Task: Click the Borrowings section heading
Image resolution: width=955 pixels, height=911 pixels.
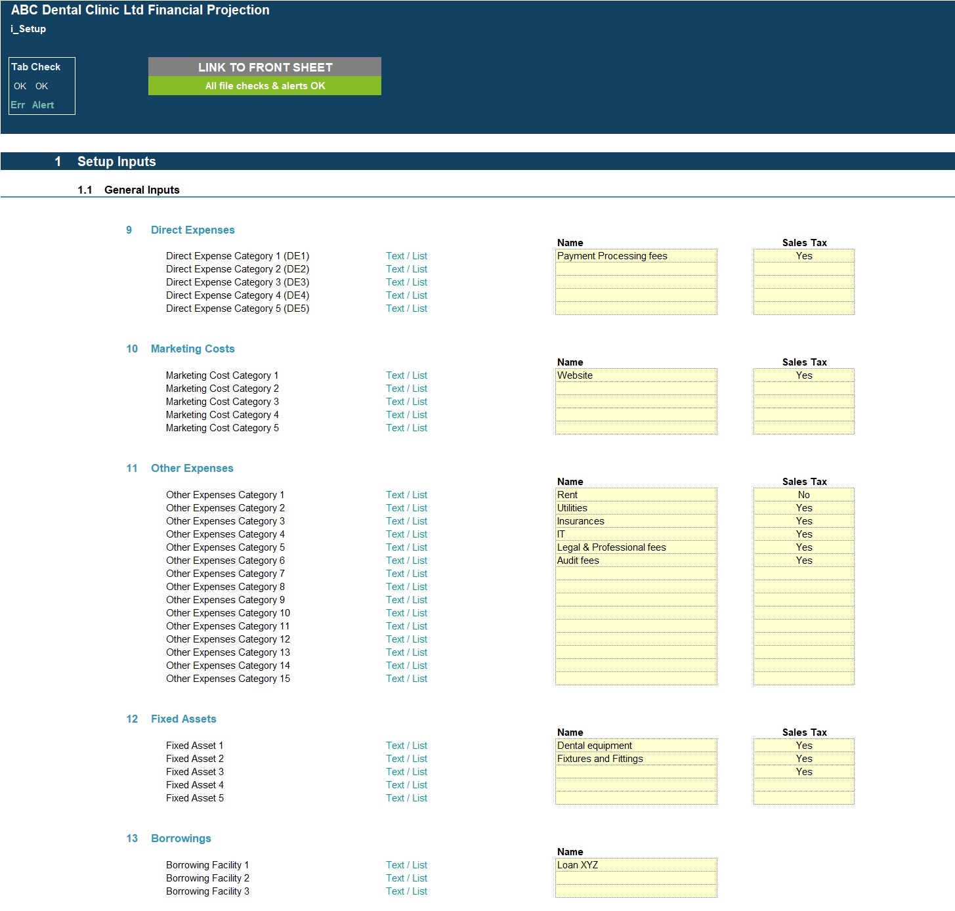Action: [180, 838]
